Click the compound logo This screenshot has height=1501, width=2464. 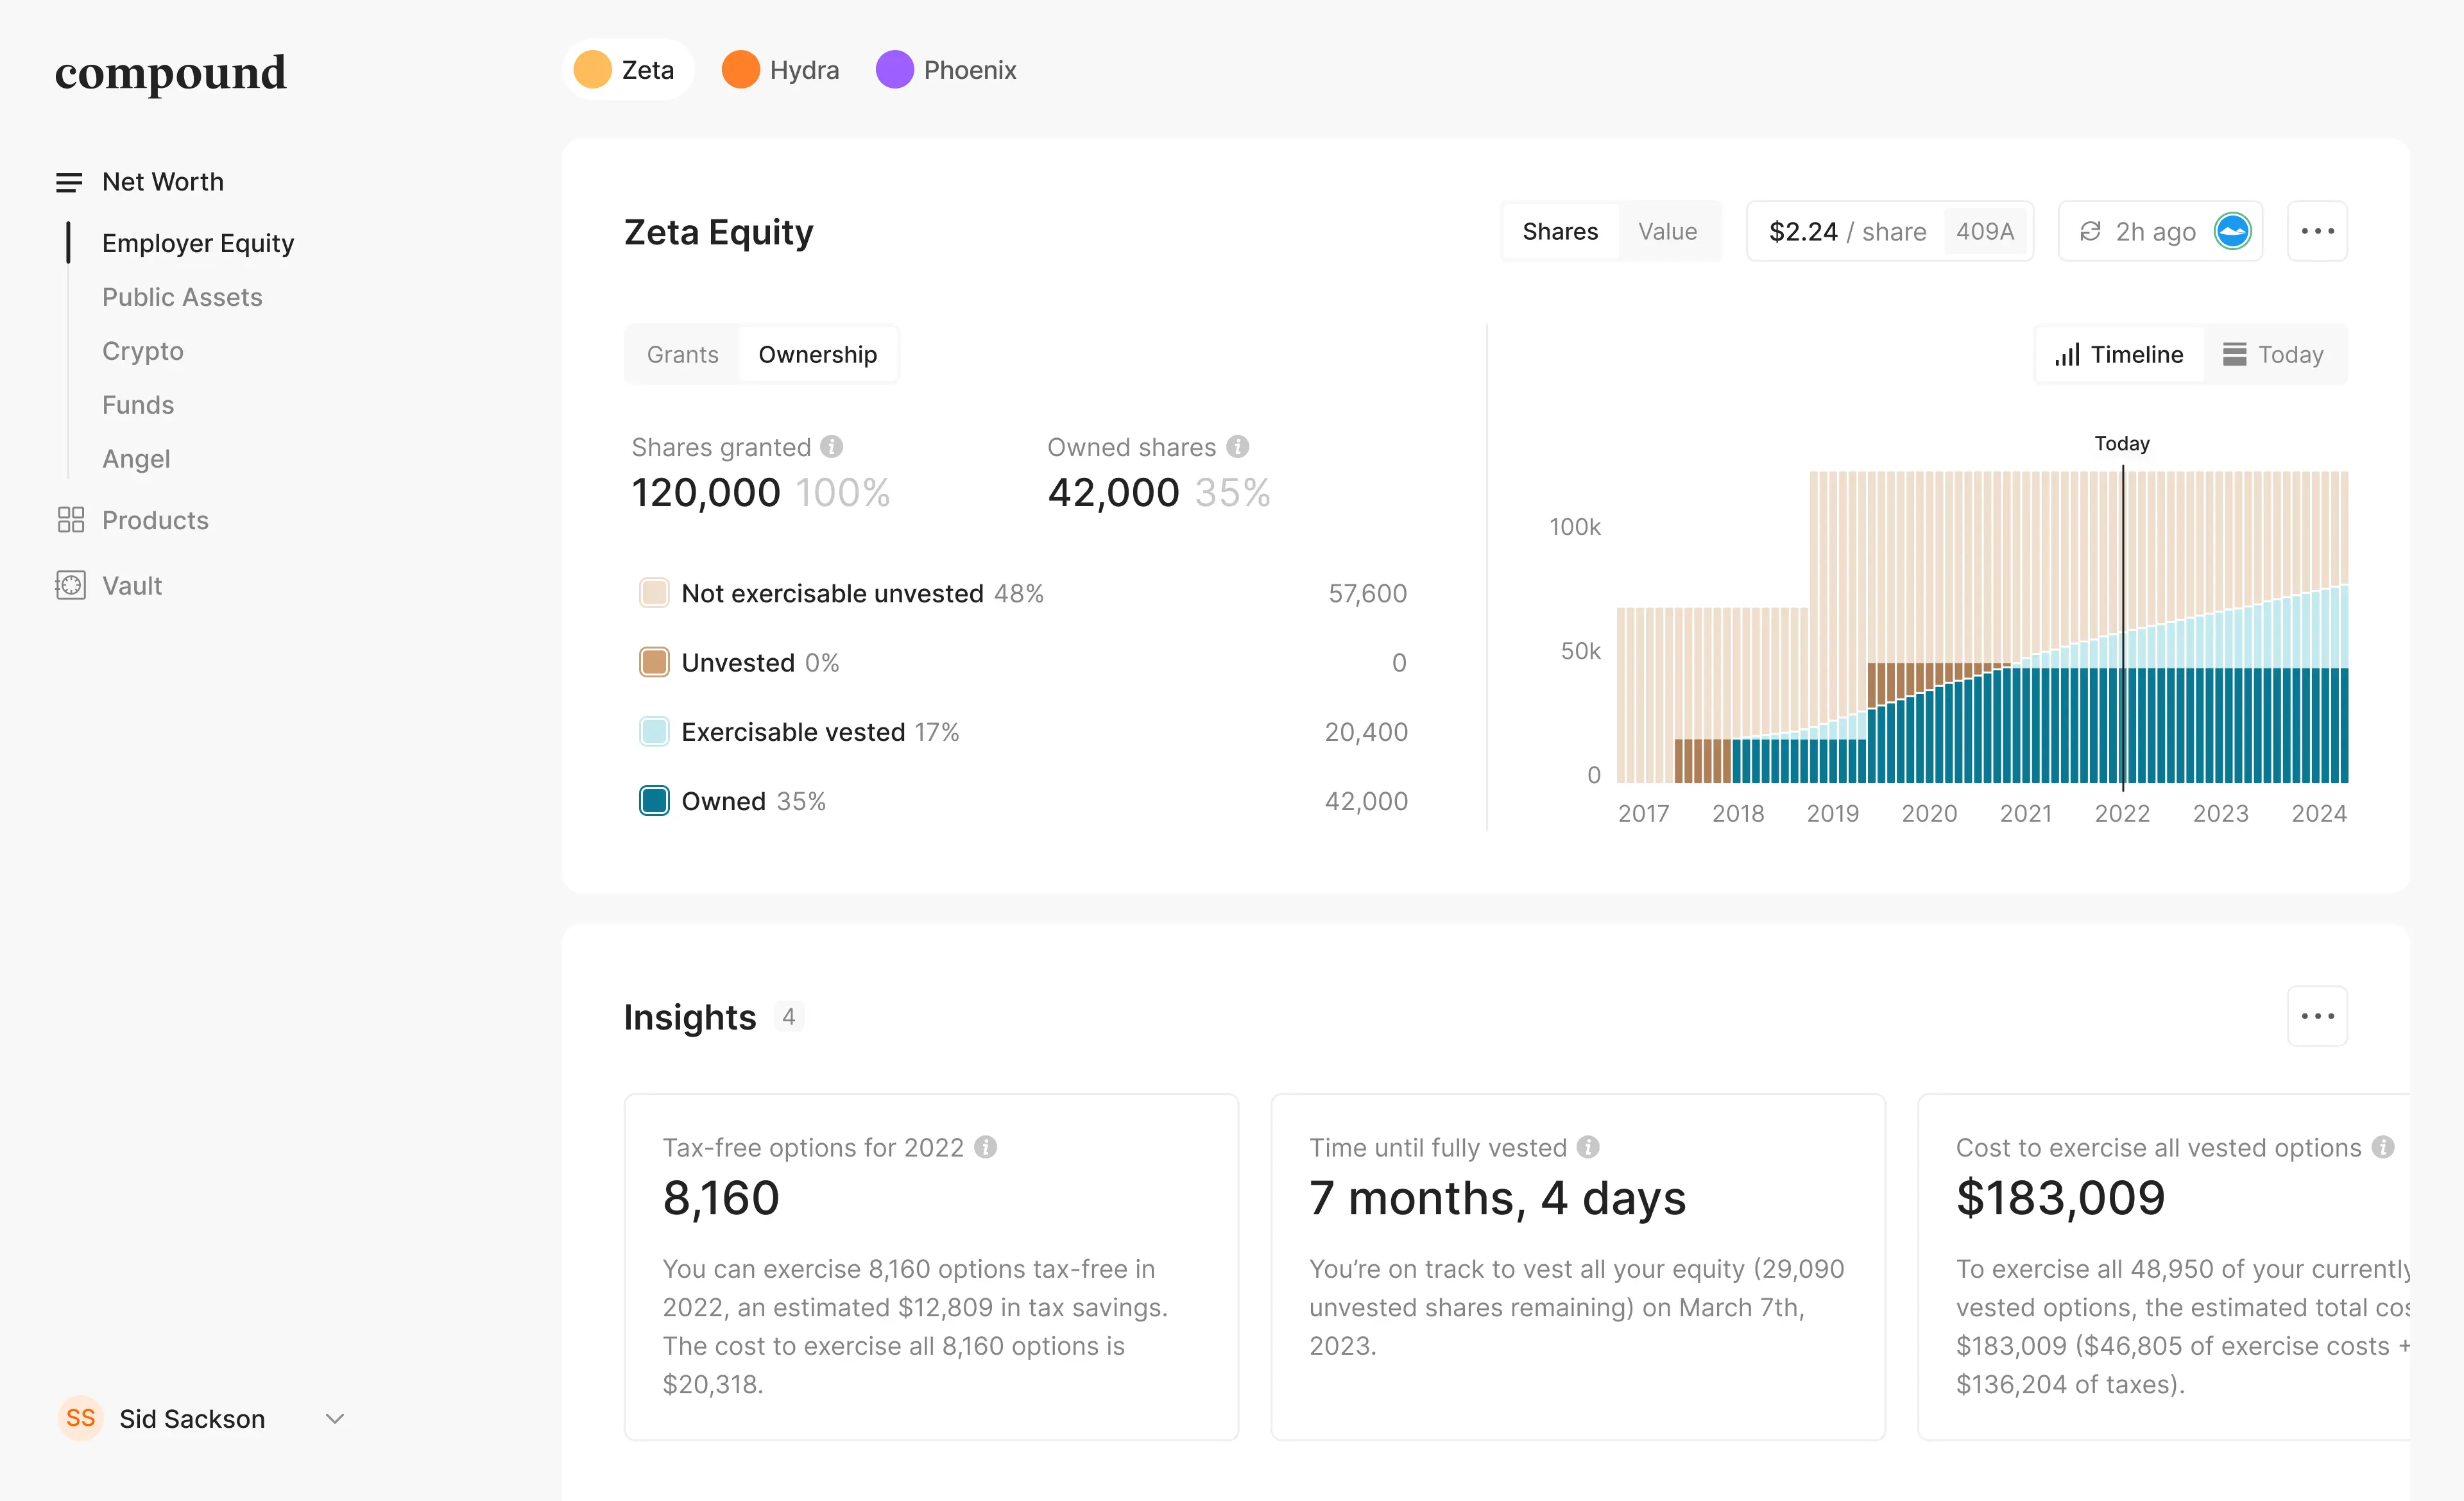coord(170,73)
